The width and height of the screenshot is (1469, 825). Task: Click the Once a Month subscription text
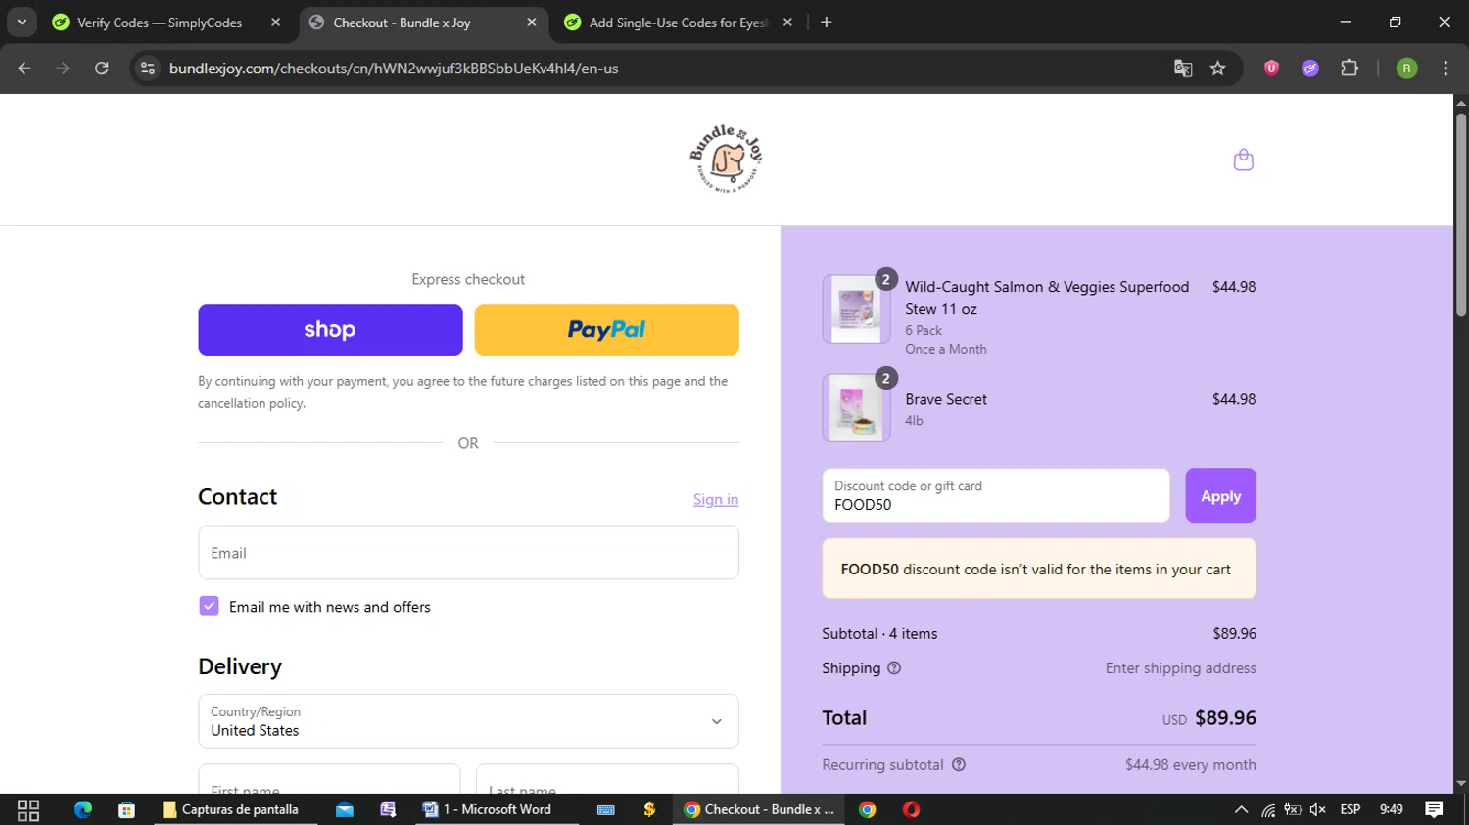click(945, 349)
